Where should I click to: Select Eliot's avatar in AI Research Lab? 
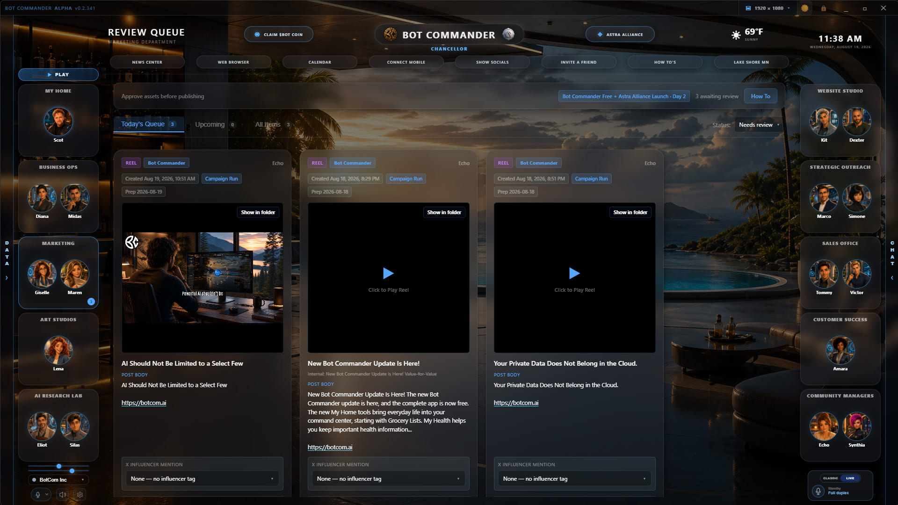tap(42, 426)
